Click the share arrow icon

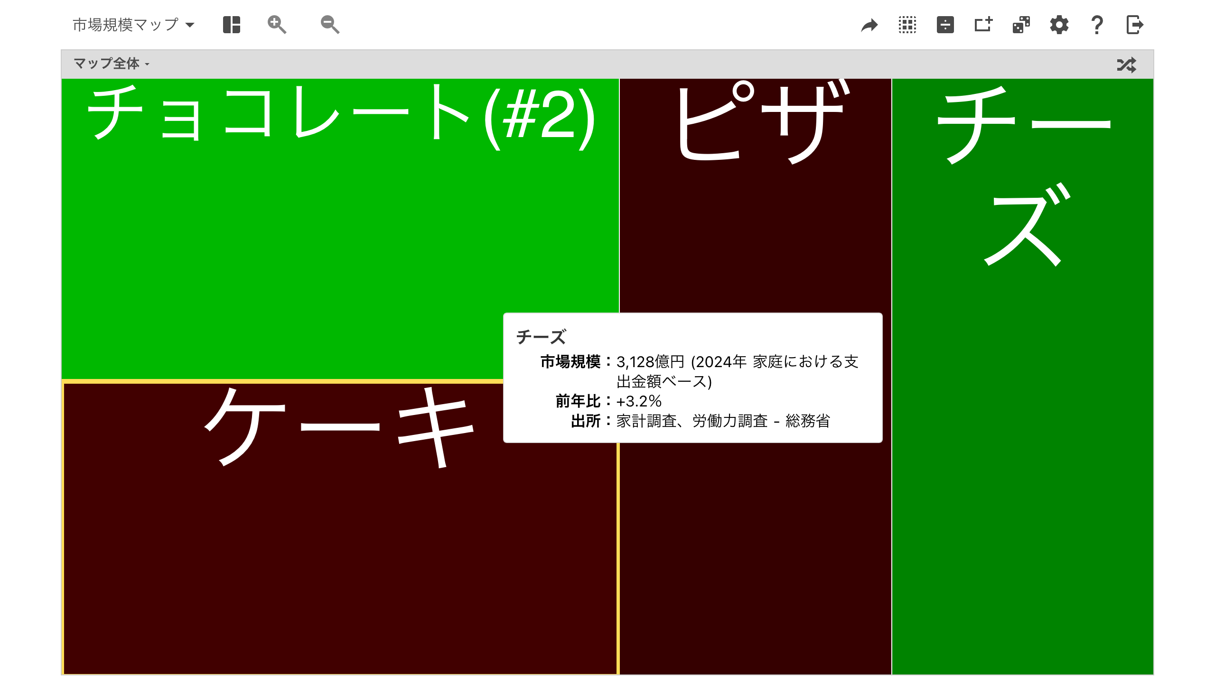(x=869, y=25)
